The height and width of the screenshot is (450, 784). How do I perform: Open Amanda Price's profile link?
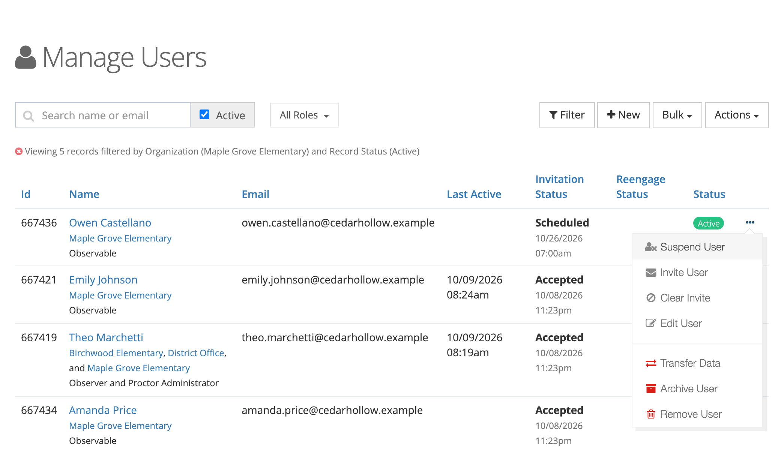coord(103,410)
